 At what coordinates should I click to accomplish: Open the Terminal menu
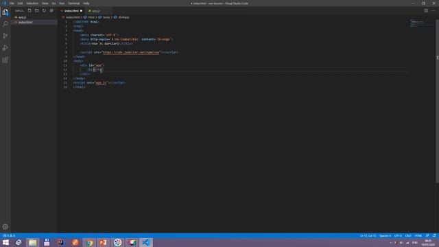pos(73,3)
